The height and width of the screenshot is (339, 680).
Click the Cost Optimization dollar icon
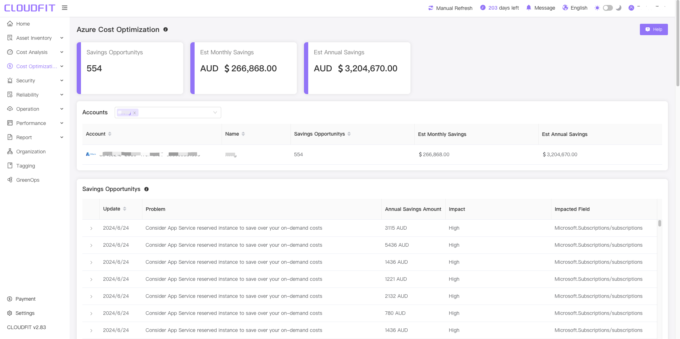(10, 66)
